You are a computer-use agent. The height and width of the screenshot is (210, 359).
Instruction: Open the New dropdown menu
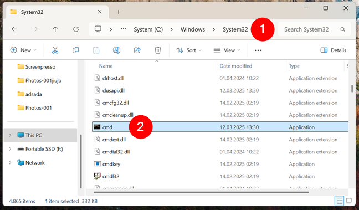[23, 50]
